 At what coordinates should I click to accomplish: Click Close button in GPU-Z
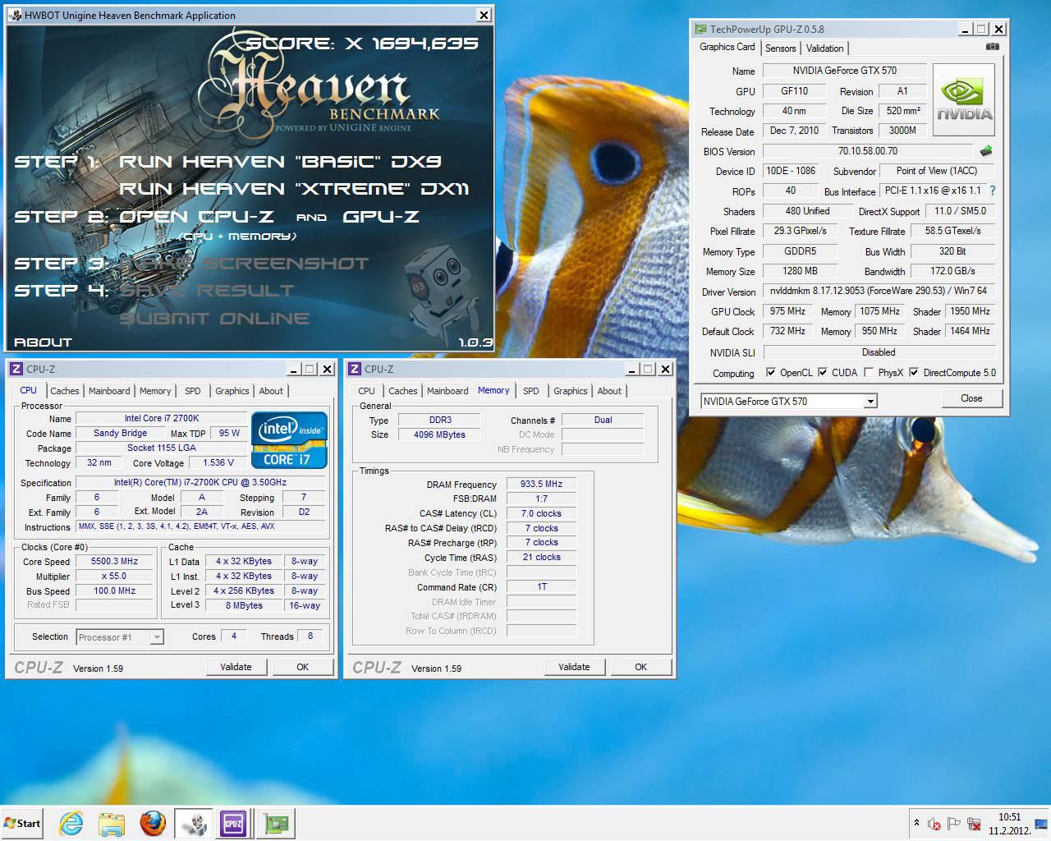point(971,398)
